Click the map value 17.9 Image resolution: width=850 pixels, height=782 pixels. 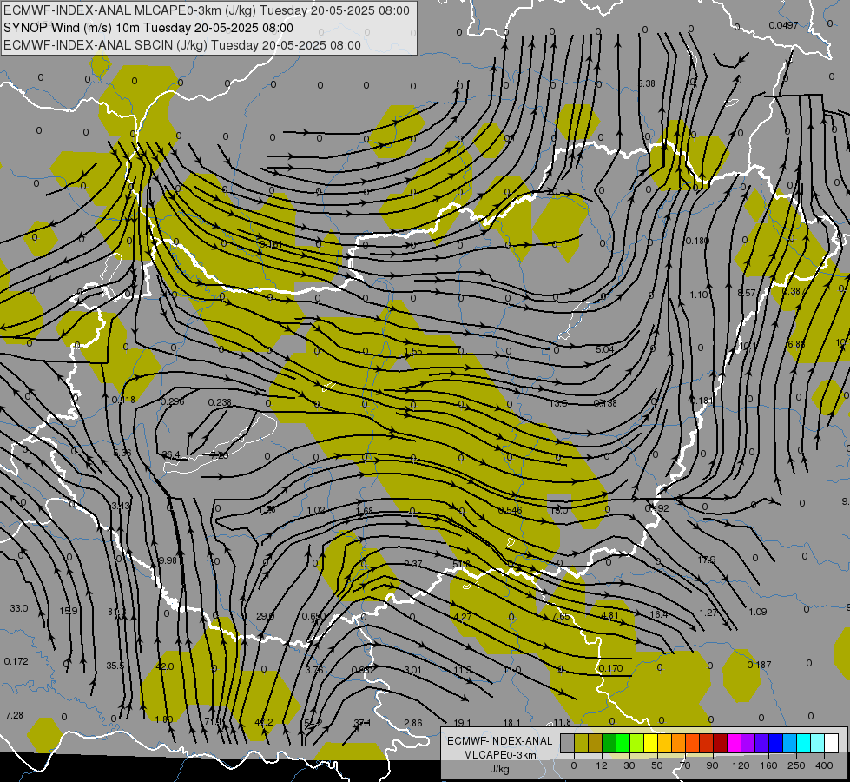click(x=707, y=560)
